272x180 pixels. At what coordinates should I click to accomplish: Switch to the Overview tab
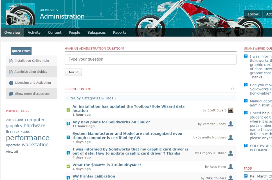pyautogui.click(x=12, y=32)
